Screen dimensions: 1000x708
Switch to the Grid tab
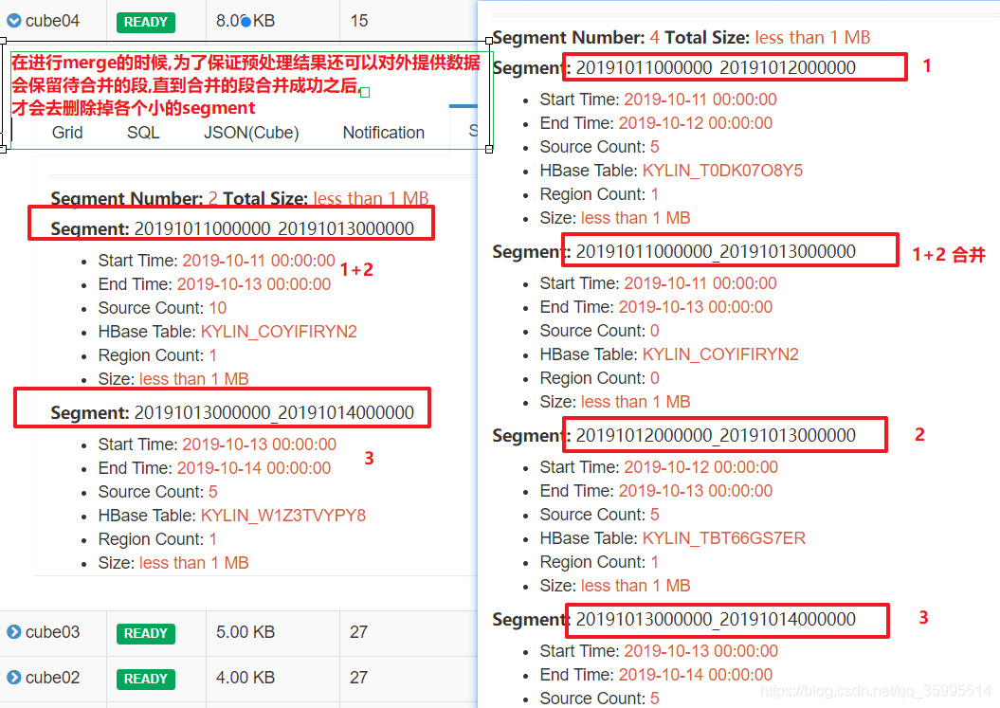click(66, 133)
